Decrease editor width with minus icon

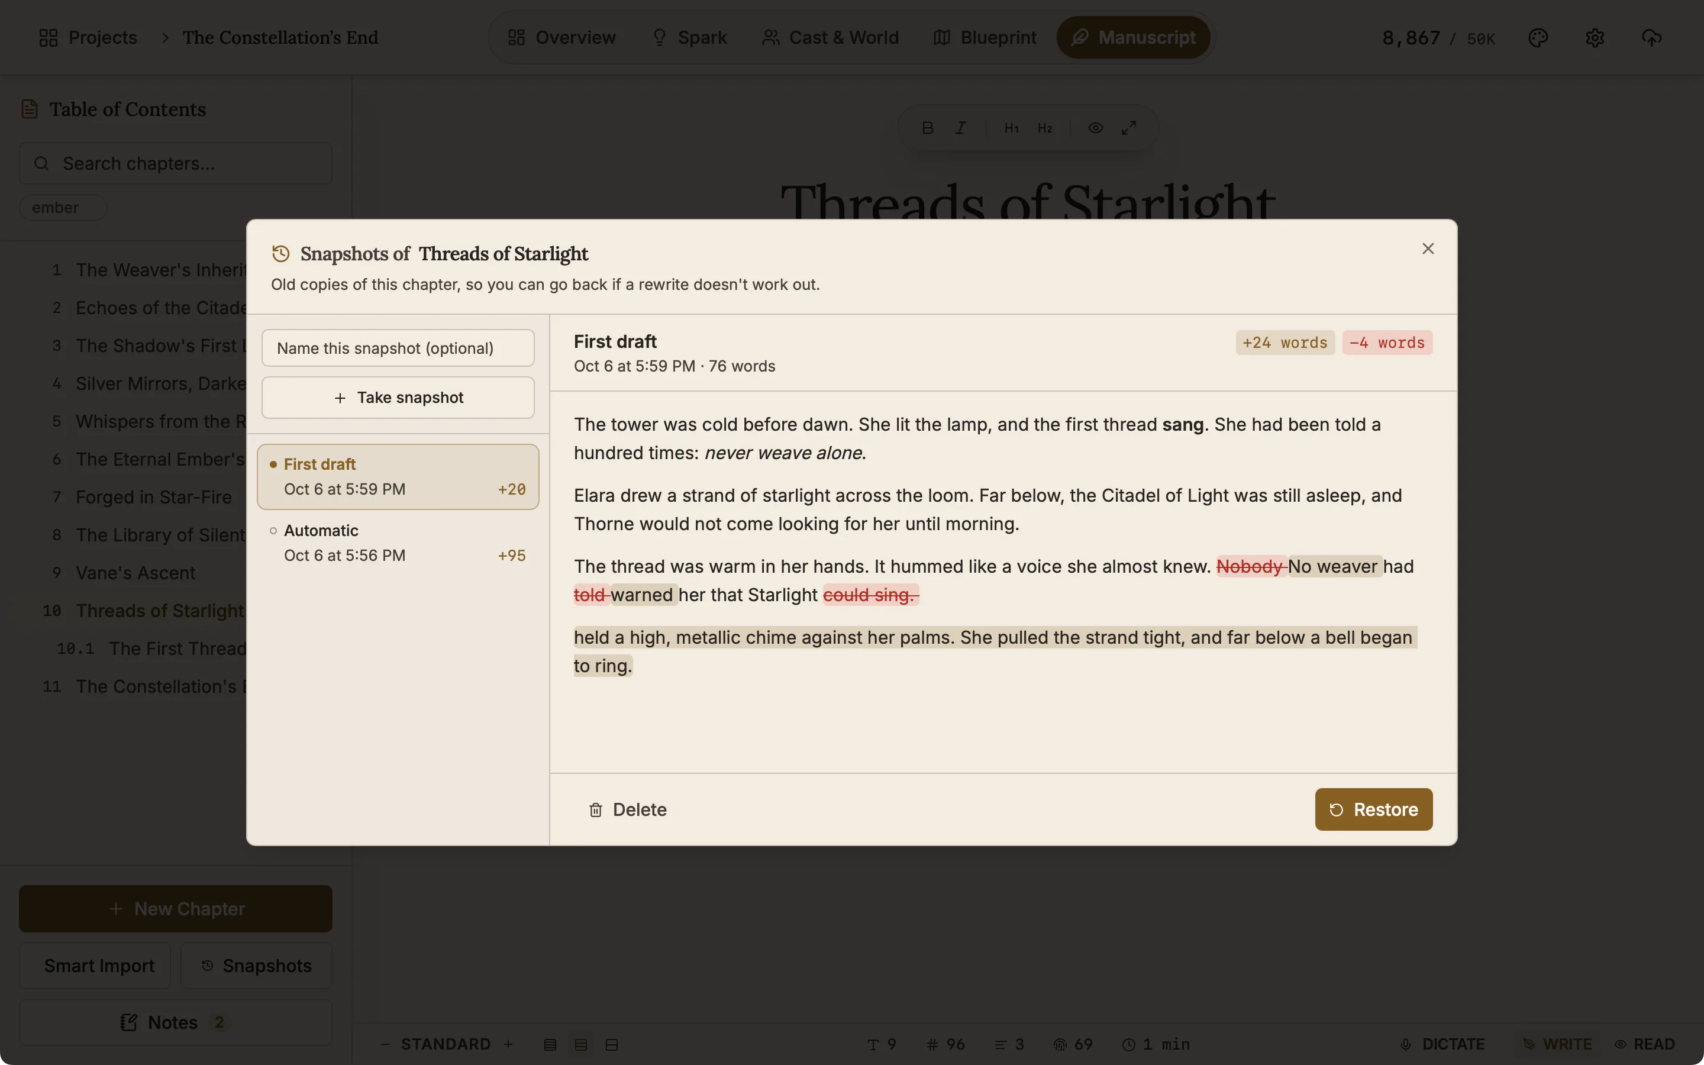click(385, 1044)
